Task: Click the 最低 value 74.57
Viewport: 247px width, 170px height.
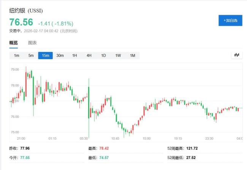Action: [x=104, y=157]
